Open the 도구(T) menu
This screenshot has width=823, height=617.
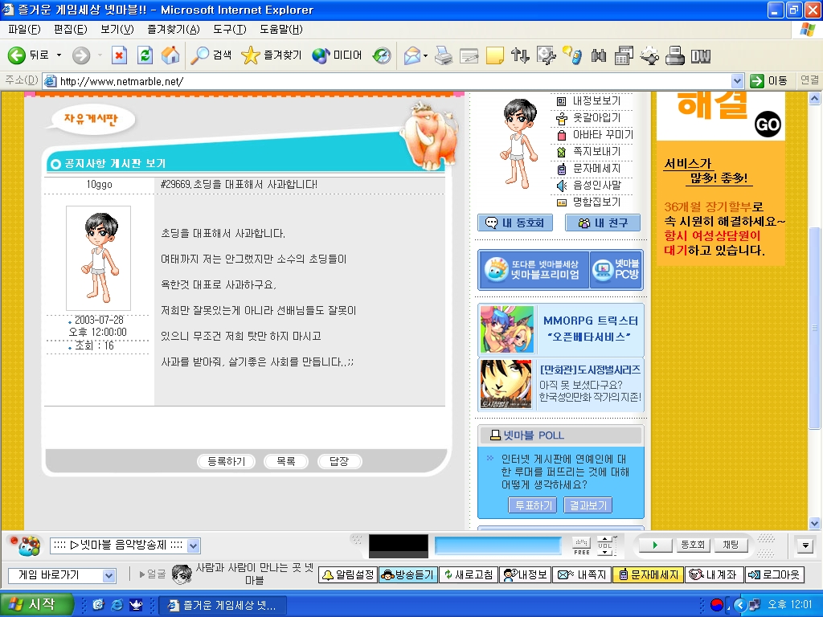[229, 30]
